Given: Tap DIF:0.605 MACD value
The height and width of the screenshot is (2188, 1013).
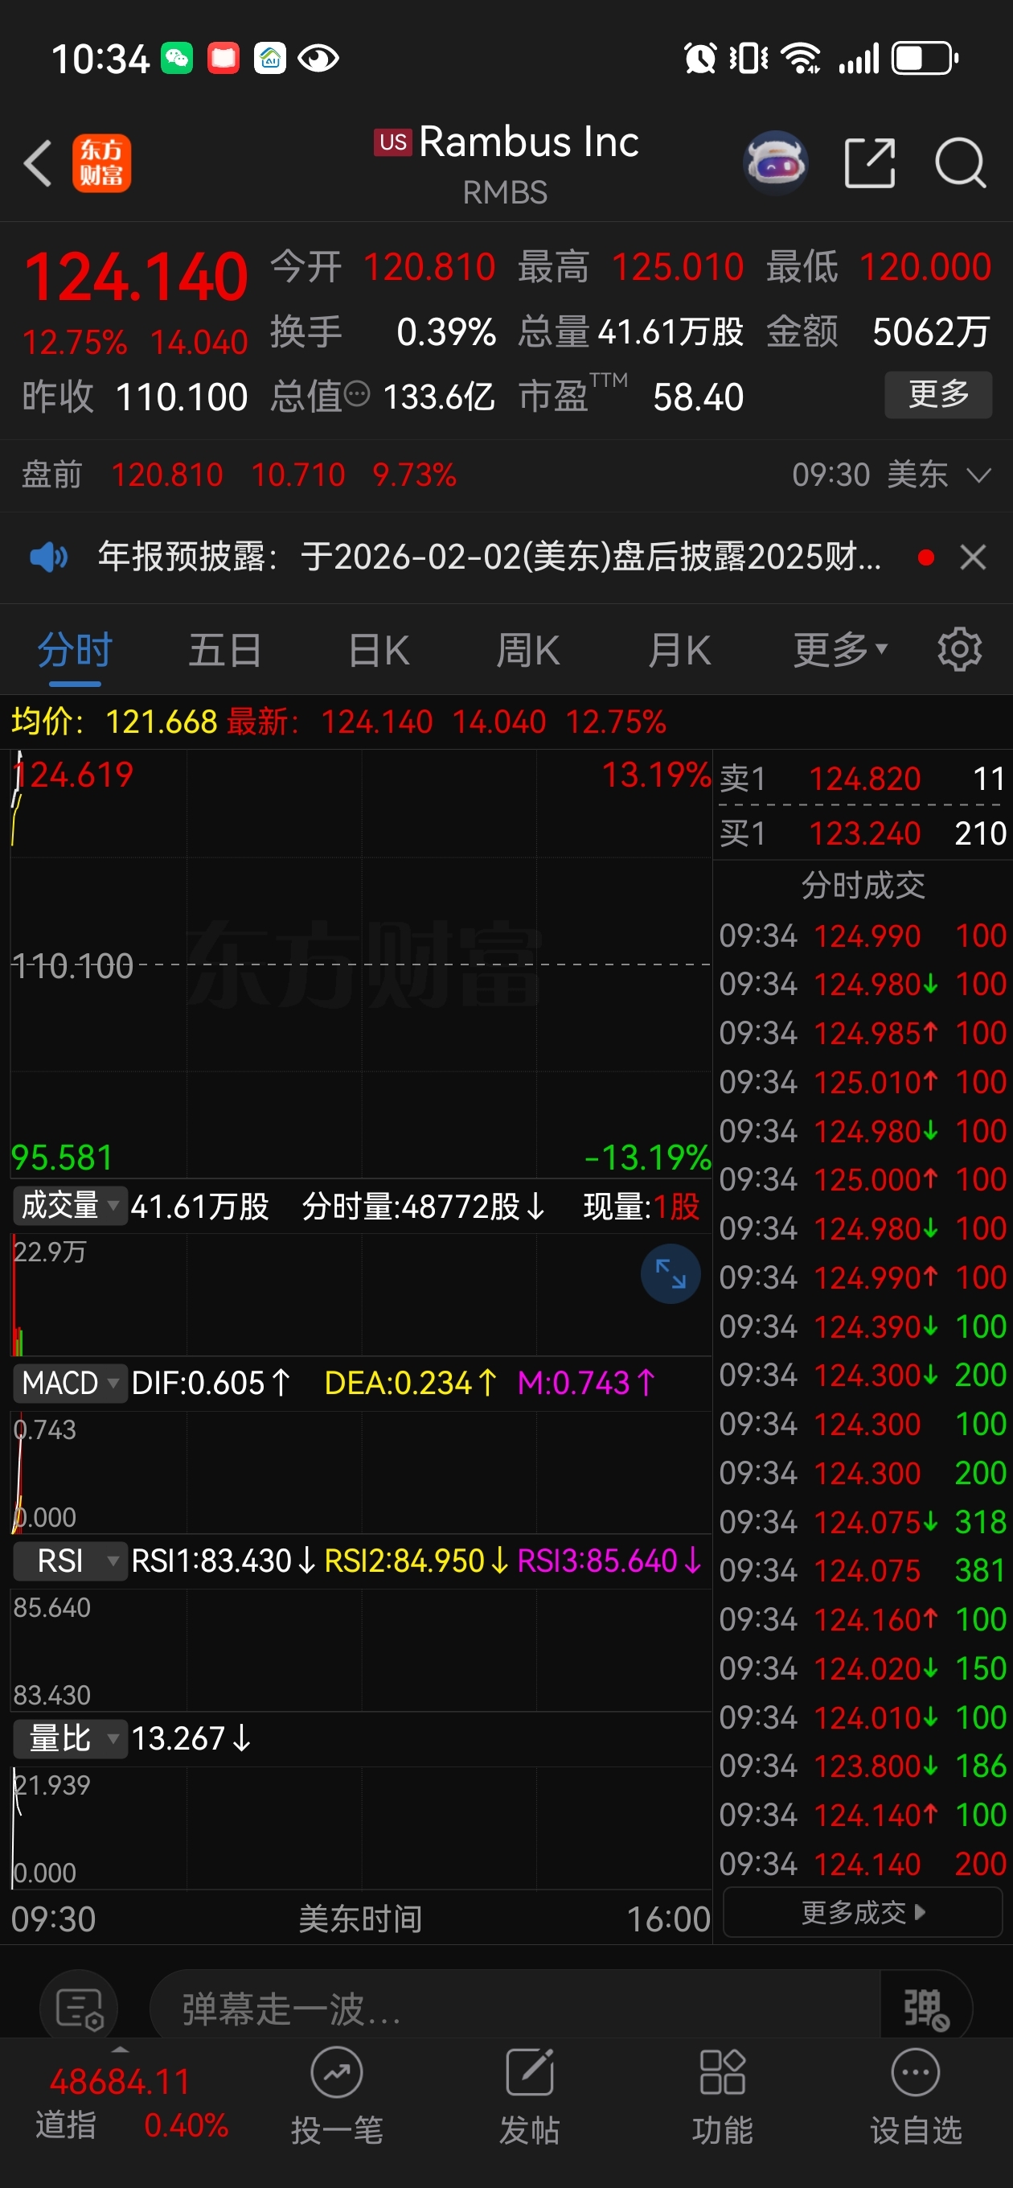Looking at the screenshot, I should (211, 1383).
